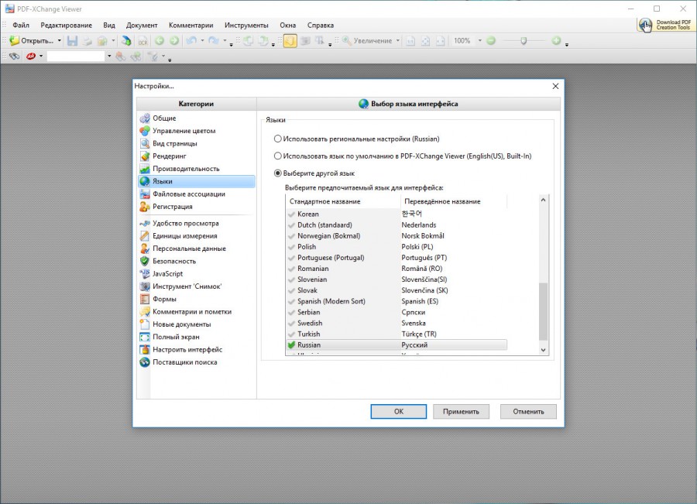697x504 pixels.
Task: Select the default English (US) language radio option
Action: 278,156
